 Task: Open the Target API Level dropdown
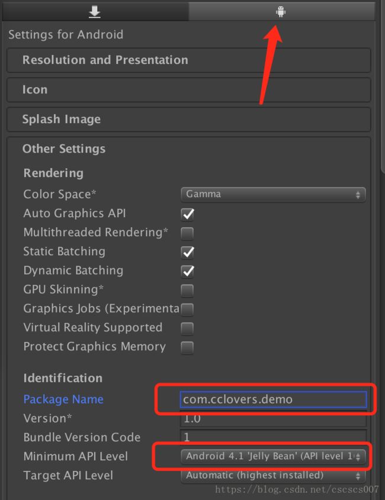point(273,476)
